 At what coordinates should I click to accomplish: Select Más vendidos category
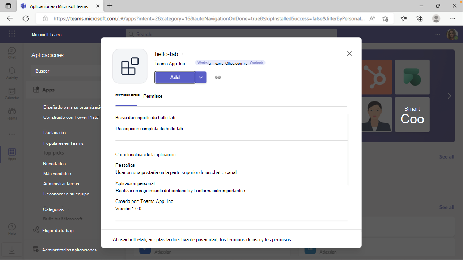[57, 174]
